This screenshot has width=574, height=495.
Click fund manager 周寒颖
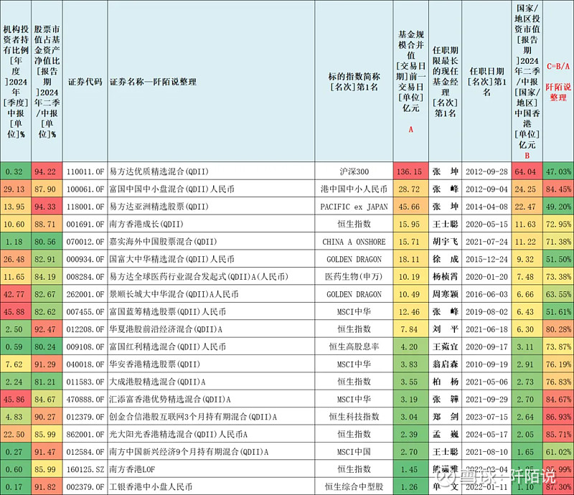click(x=445, y=294)
